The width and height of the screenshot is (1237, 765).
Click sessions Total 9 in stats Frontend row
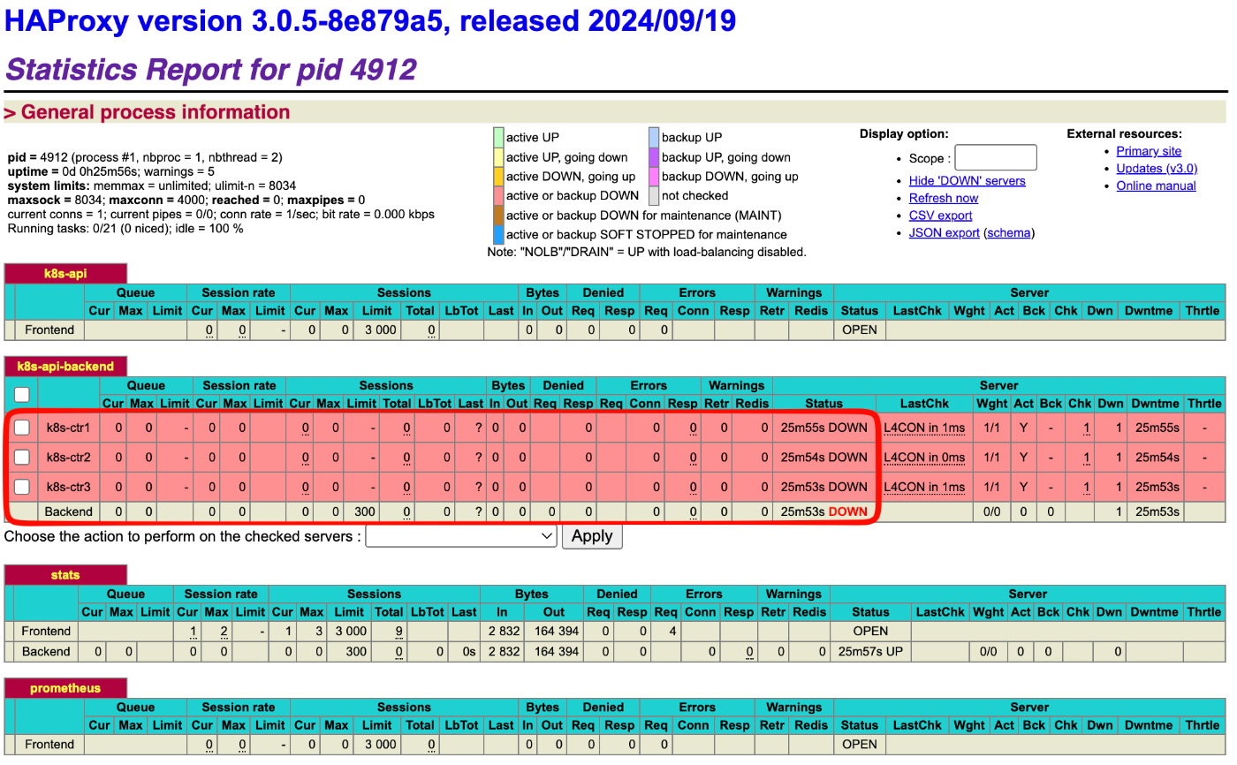[x=400, y=631]
